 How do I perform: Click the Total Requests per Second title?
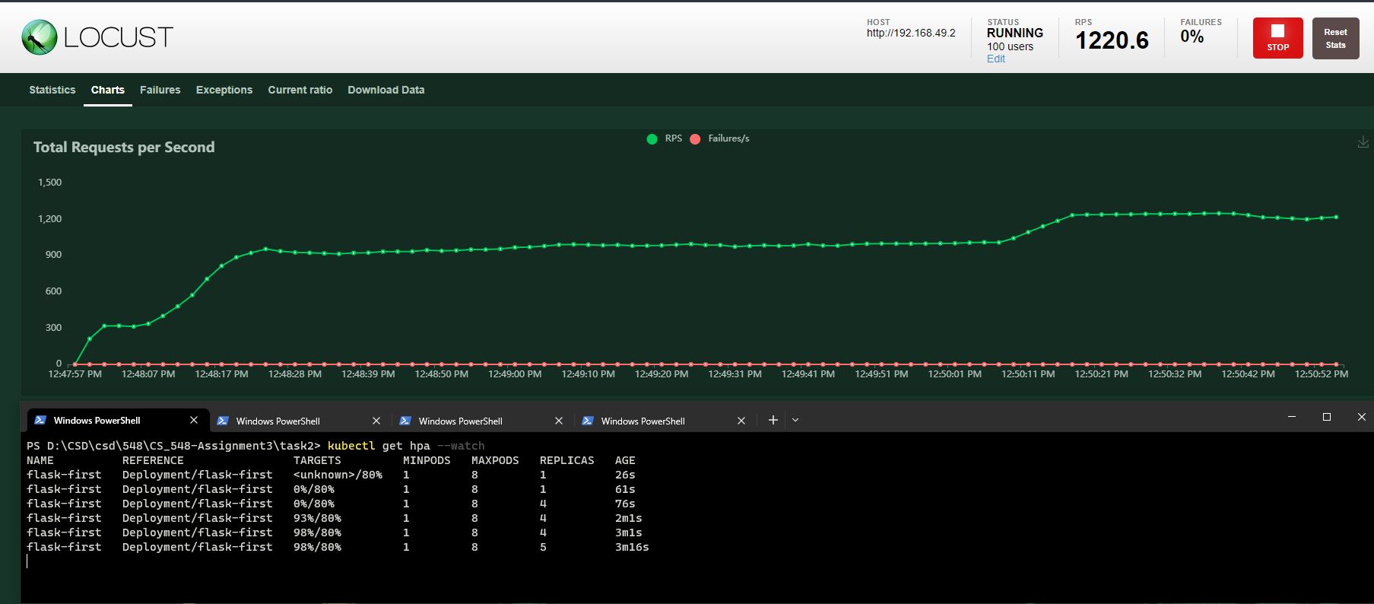124,148
